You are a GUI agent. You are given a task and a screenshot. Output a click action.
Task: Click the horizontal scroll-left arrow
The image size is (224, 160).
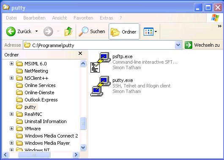tap(5, 154)
